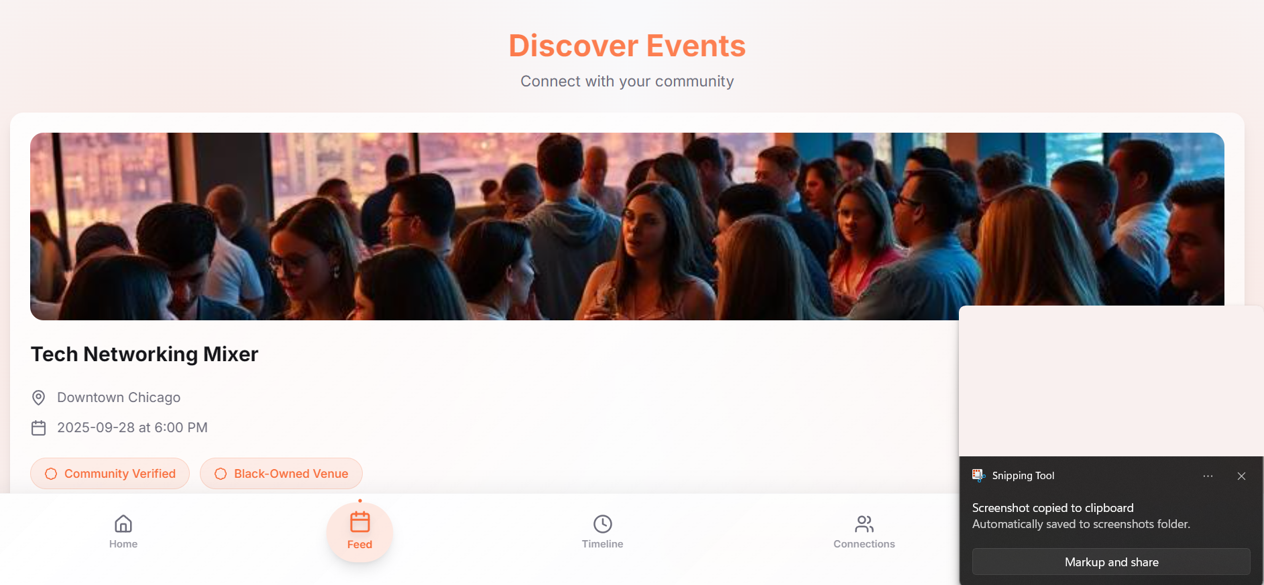Viewport: 1264px width, 585px height.
Task: Click the Snipping Tool app icon
Action: tap(978, 475)
